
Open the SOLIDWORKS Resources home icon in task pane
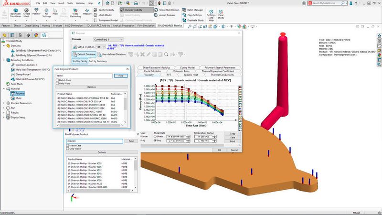click(379, 36)
